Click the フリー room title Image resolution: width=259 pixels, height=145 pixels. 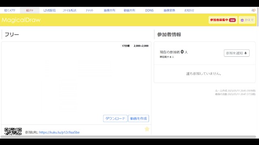(12, 35)
